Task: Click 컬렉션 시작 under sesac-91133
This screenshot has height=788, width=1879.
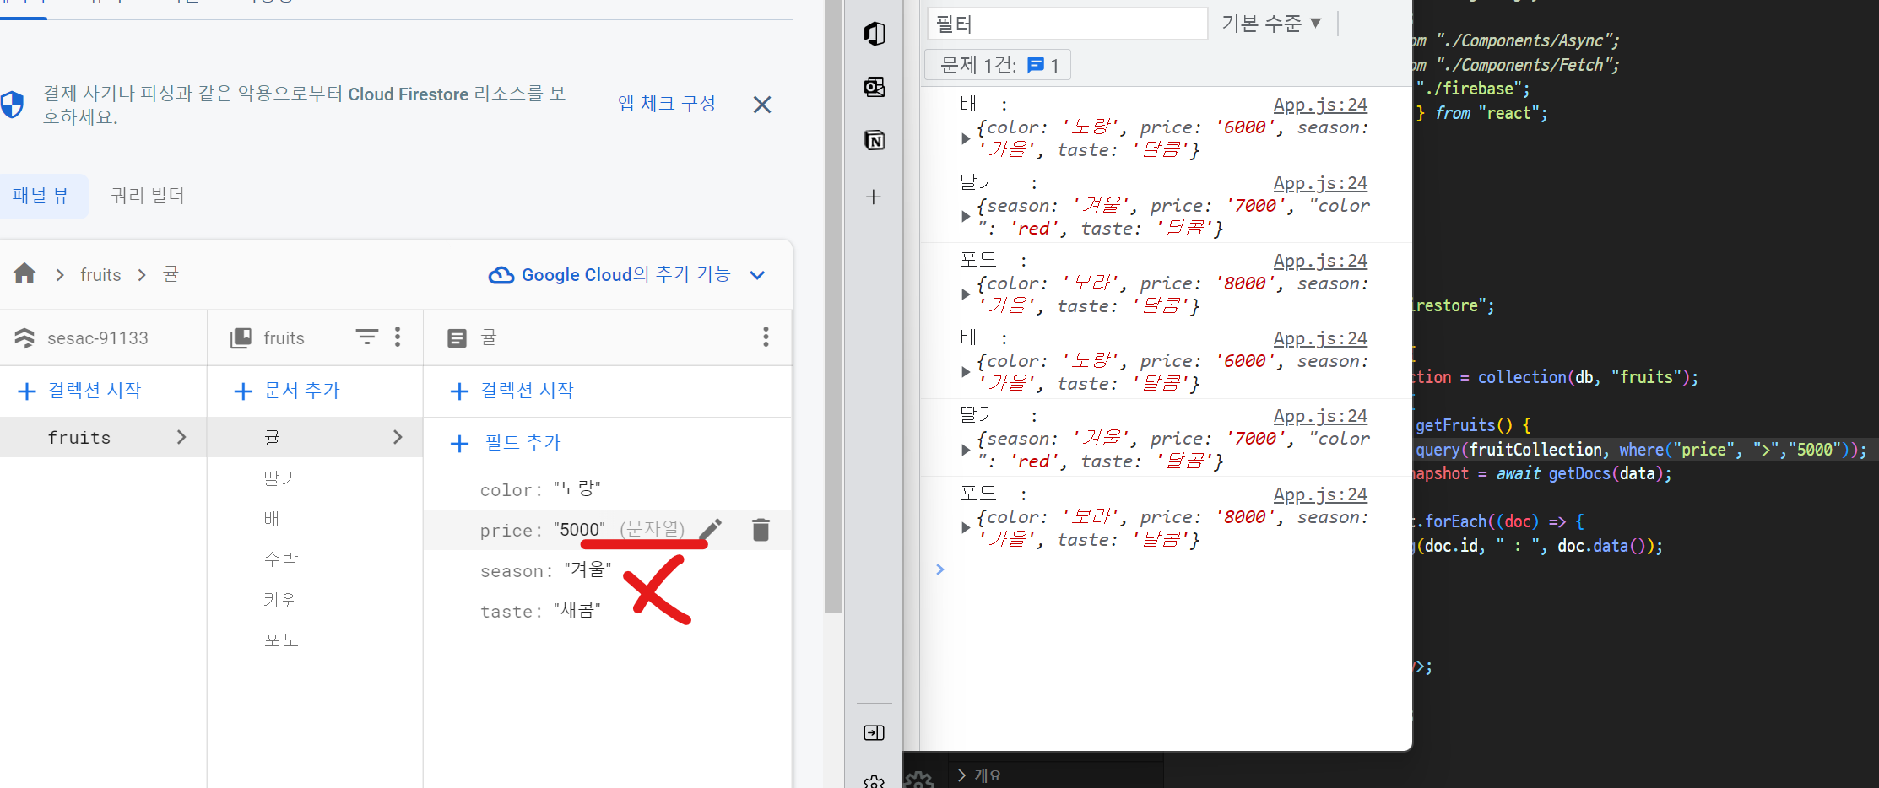Action: pos(79,391)
